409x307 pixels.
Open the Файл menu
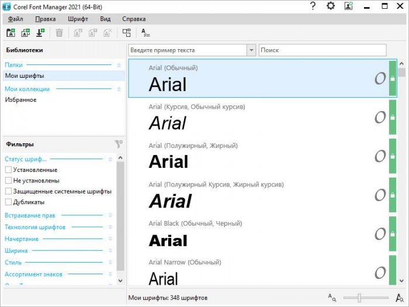(15, 19)
